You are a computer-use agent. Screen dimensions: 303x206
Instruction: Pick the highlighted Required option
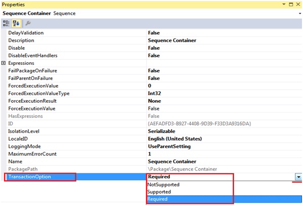224,199
